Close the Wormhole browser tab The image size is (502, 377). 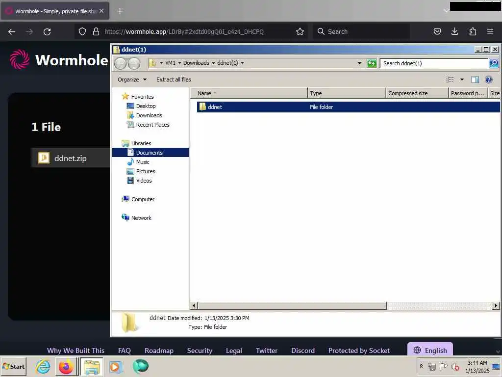click(x=101, y=11)
